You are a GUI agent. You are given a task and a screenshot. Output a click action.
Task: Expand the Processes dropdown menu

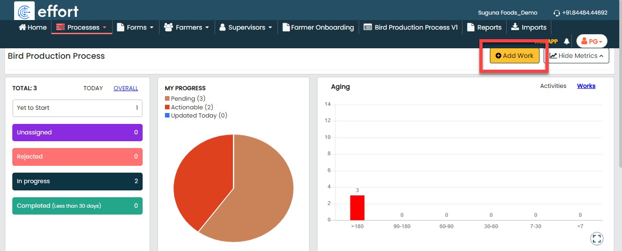pyautogui.click(x=82, y=27)
